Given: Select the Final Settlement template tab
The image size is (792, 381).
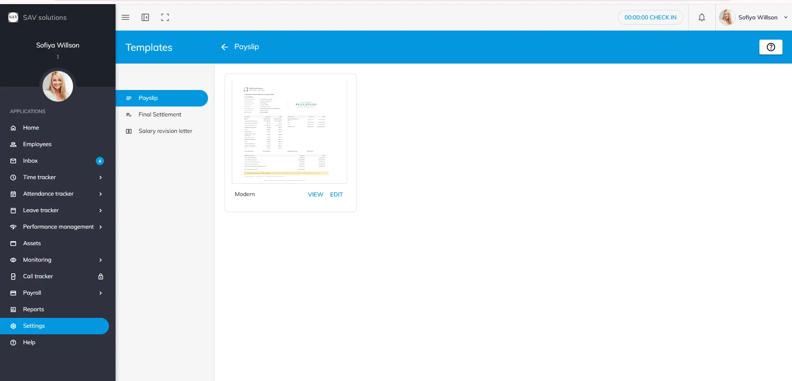Looking at the screenshot, I should 160,115.
